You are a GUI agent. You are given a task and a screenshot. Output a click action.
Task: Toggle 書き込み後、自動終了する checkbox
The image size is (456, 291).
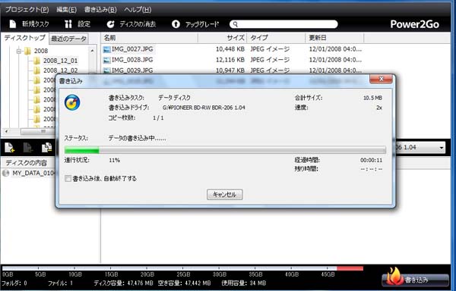(x=68, y=179)
